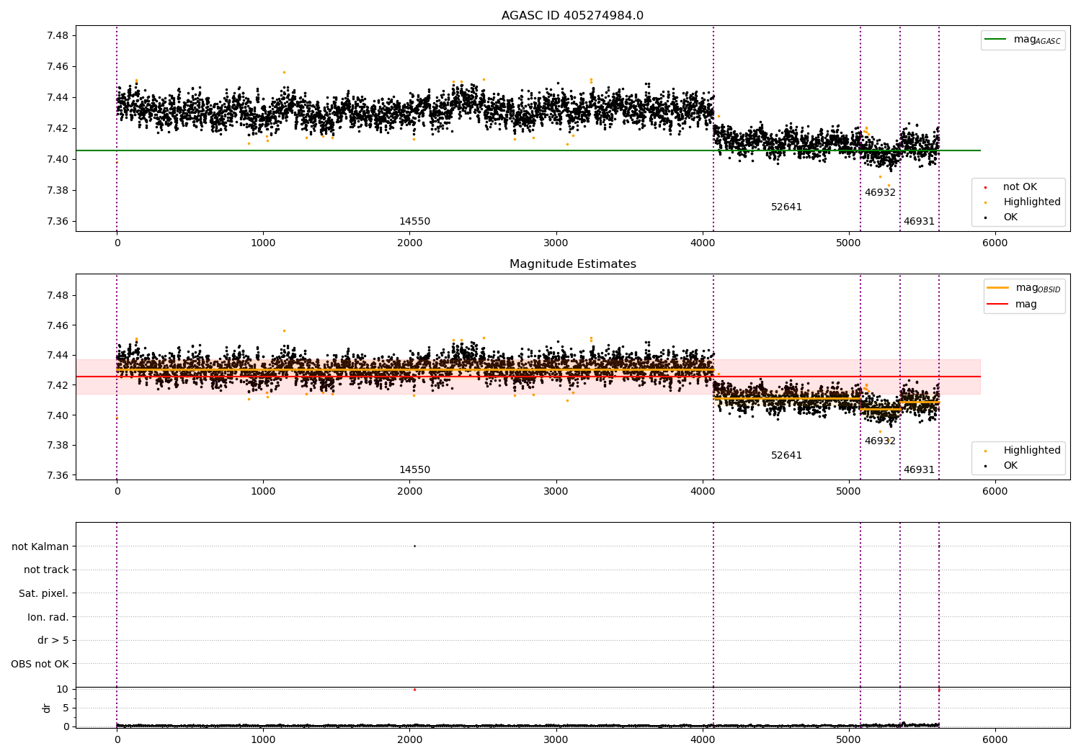Click the 'Magnitude Estimates' plot title
The image size is (1081, 756).
point(572,264)
